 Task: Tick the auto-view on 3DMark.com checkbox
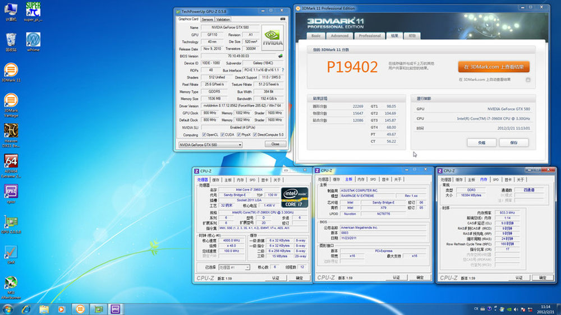tap(528, 80)
